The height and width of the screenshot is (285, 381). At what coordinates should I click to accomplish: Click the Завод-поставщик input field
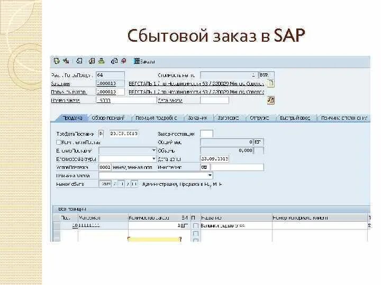tap(206, 134)
